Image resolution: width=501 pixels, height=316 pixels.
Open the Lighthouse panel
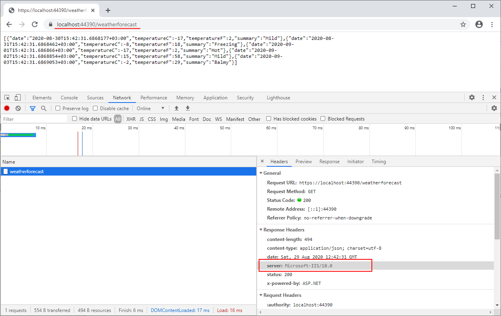tap(279, 98)
